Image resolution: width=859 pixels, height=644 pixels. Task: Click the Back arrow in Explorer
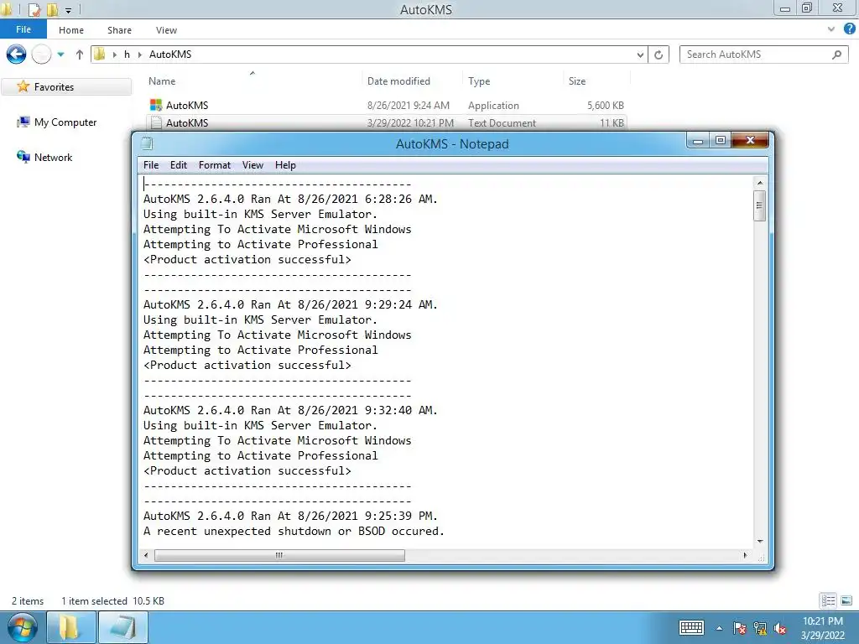16,55
